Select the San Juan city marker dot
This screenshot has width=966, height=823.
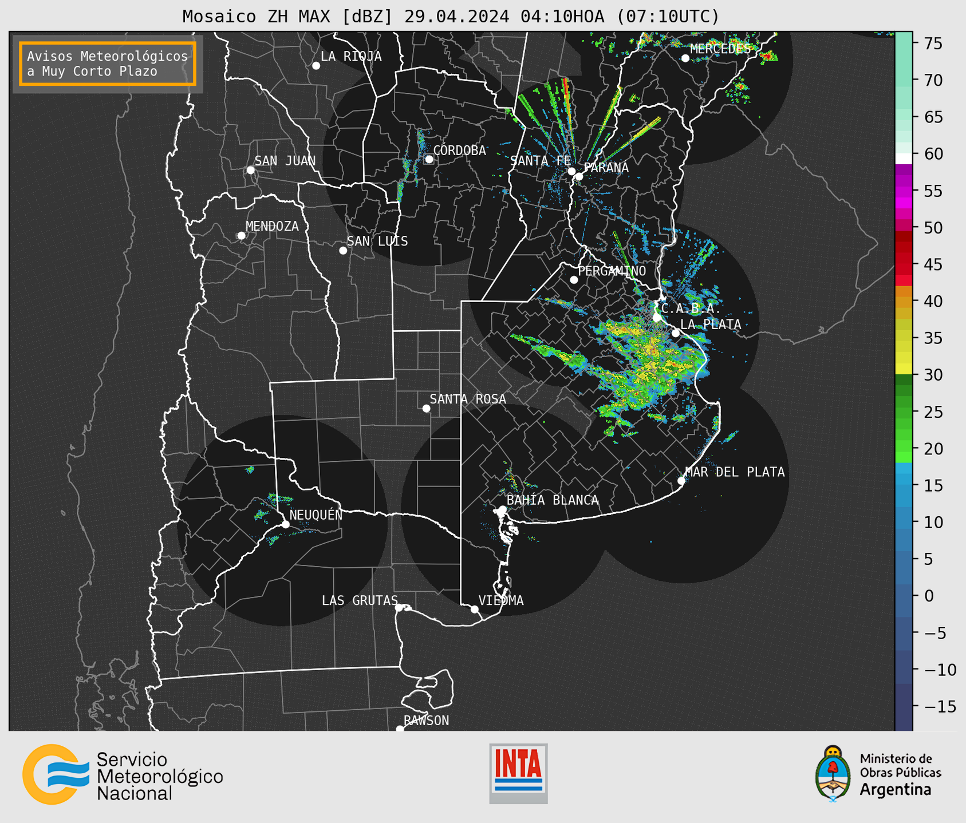click(250, 170)
